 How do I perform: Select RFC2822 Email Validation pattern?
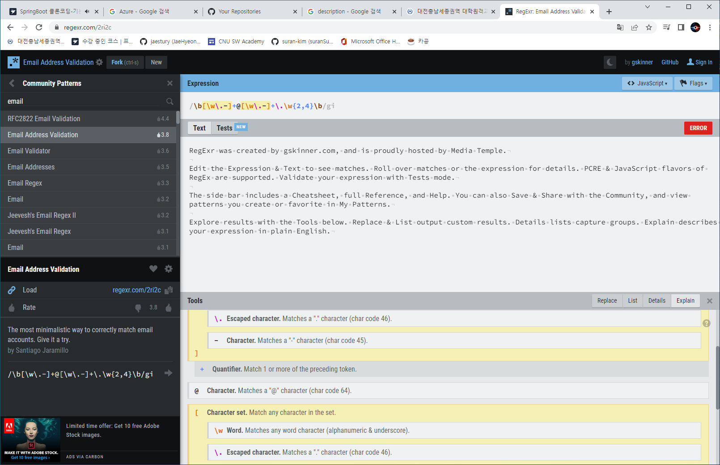88,118
